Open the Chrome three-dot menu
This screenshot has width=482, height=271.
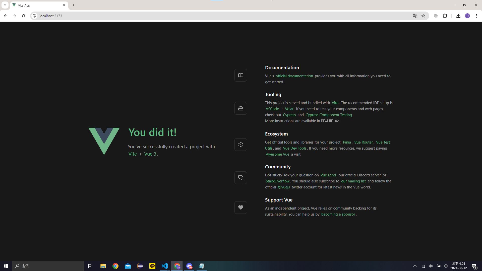(x=476, y=16)
